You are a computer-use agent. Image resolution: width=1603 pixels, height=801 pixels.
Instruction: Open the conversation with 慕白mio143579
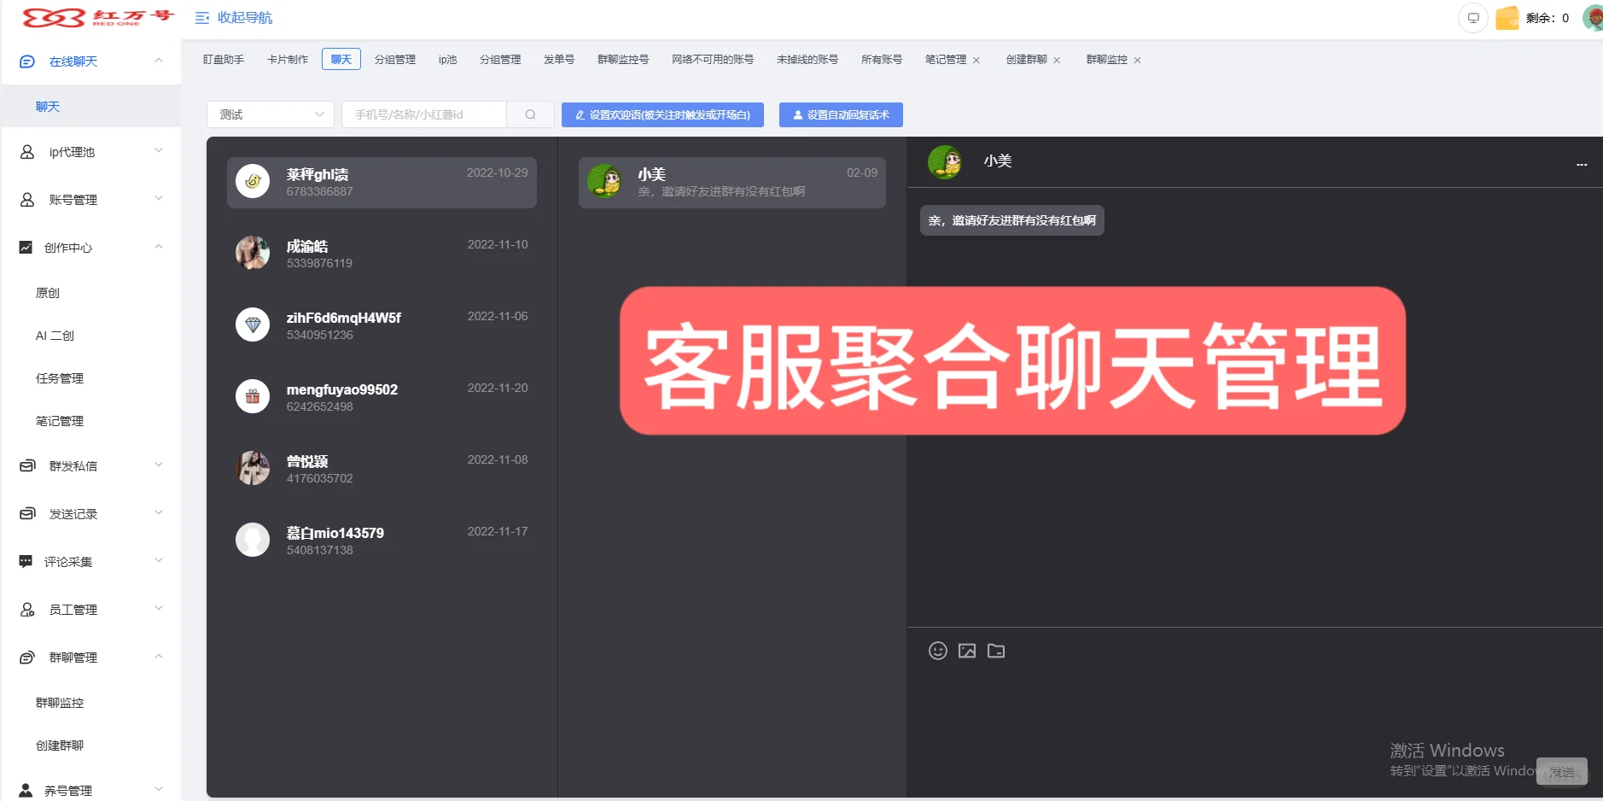381,539
